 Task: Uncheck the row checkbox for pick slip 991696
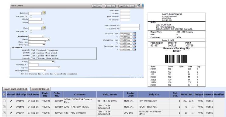pos(4,107)
